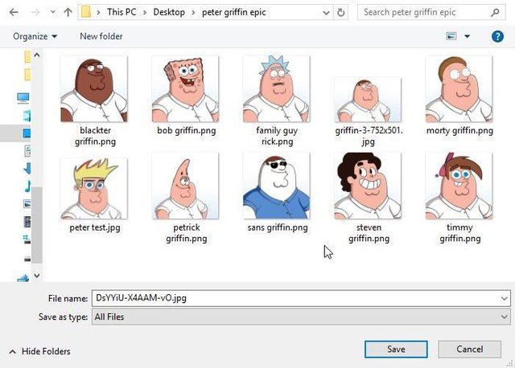The width and height of the screenshot is (515, 368).
Task: Open the blue Help button
Action: 497,36
